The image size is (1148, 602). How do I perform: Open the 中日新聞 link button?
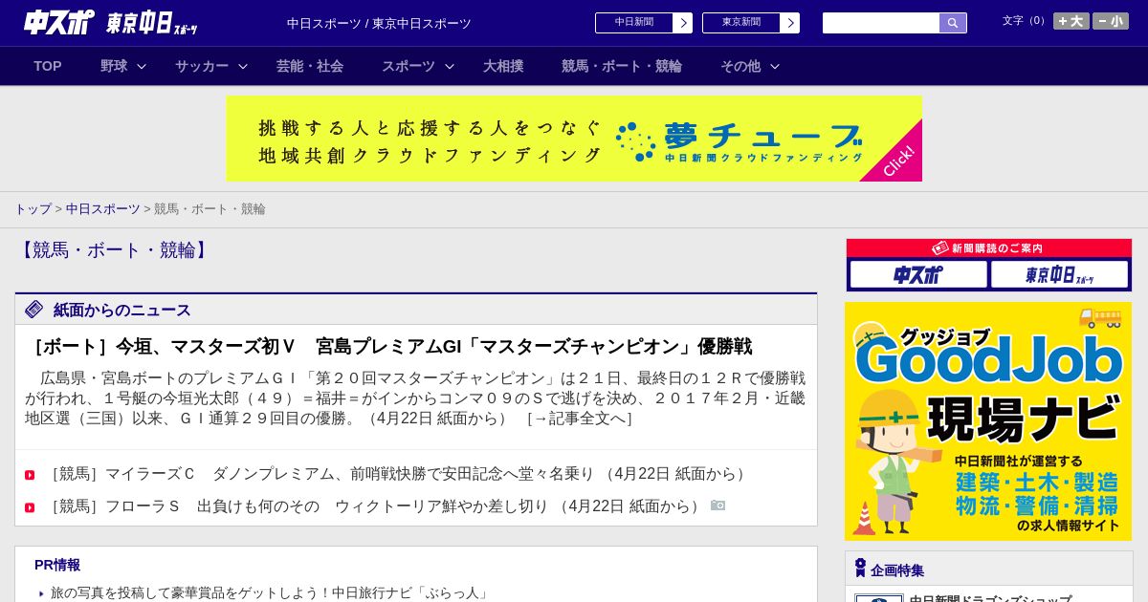(x=634, y=23)
